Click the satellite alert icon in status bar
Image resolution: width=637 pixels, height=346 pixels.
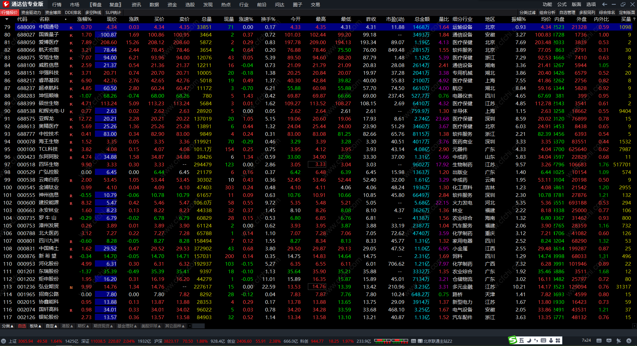point(619,341)
